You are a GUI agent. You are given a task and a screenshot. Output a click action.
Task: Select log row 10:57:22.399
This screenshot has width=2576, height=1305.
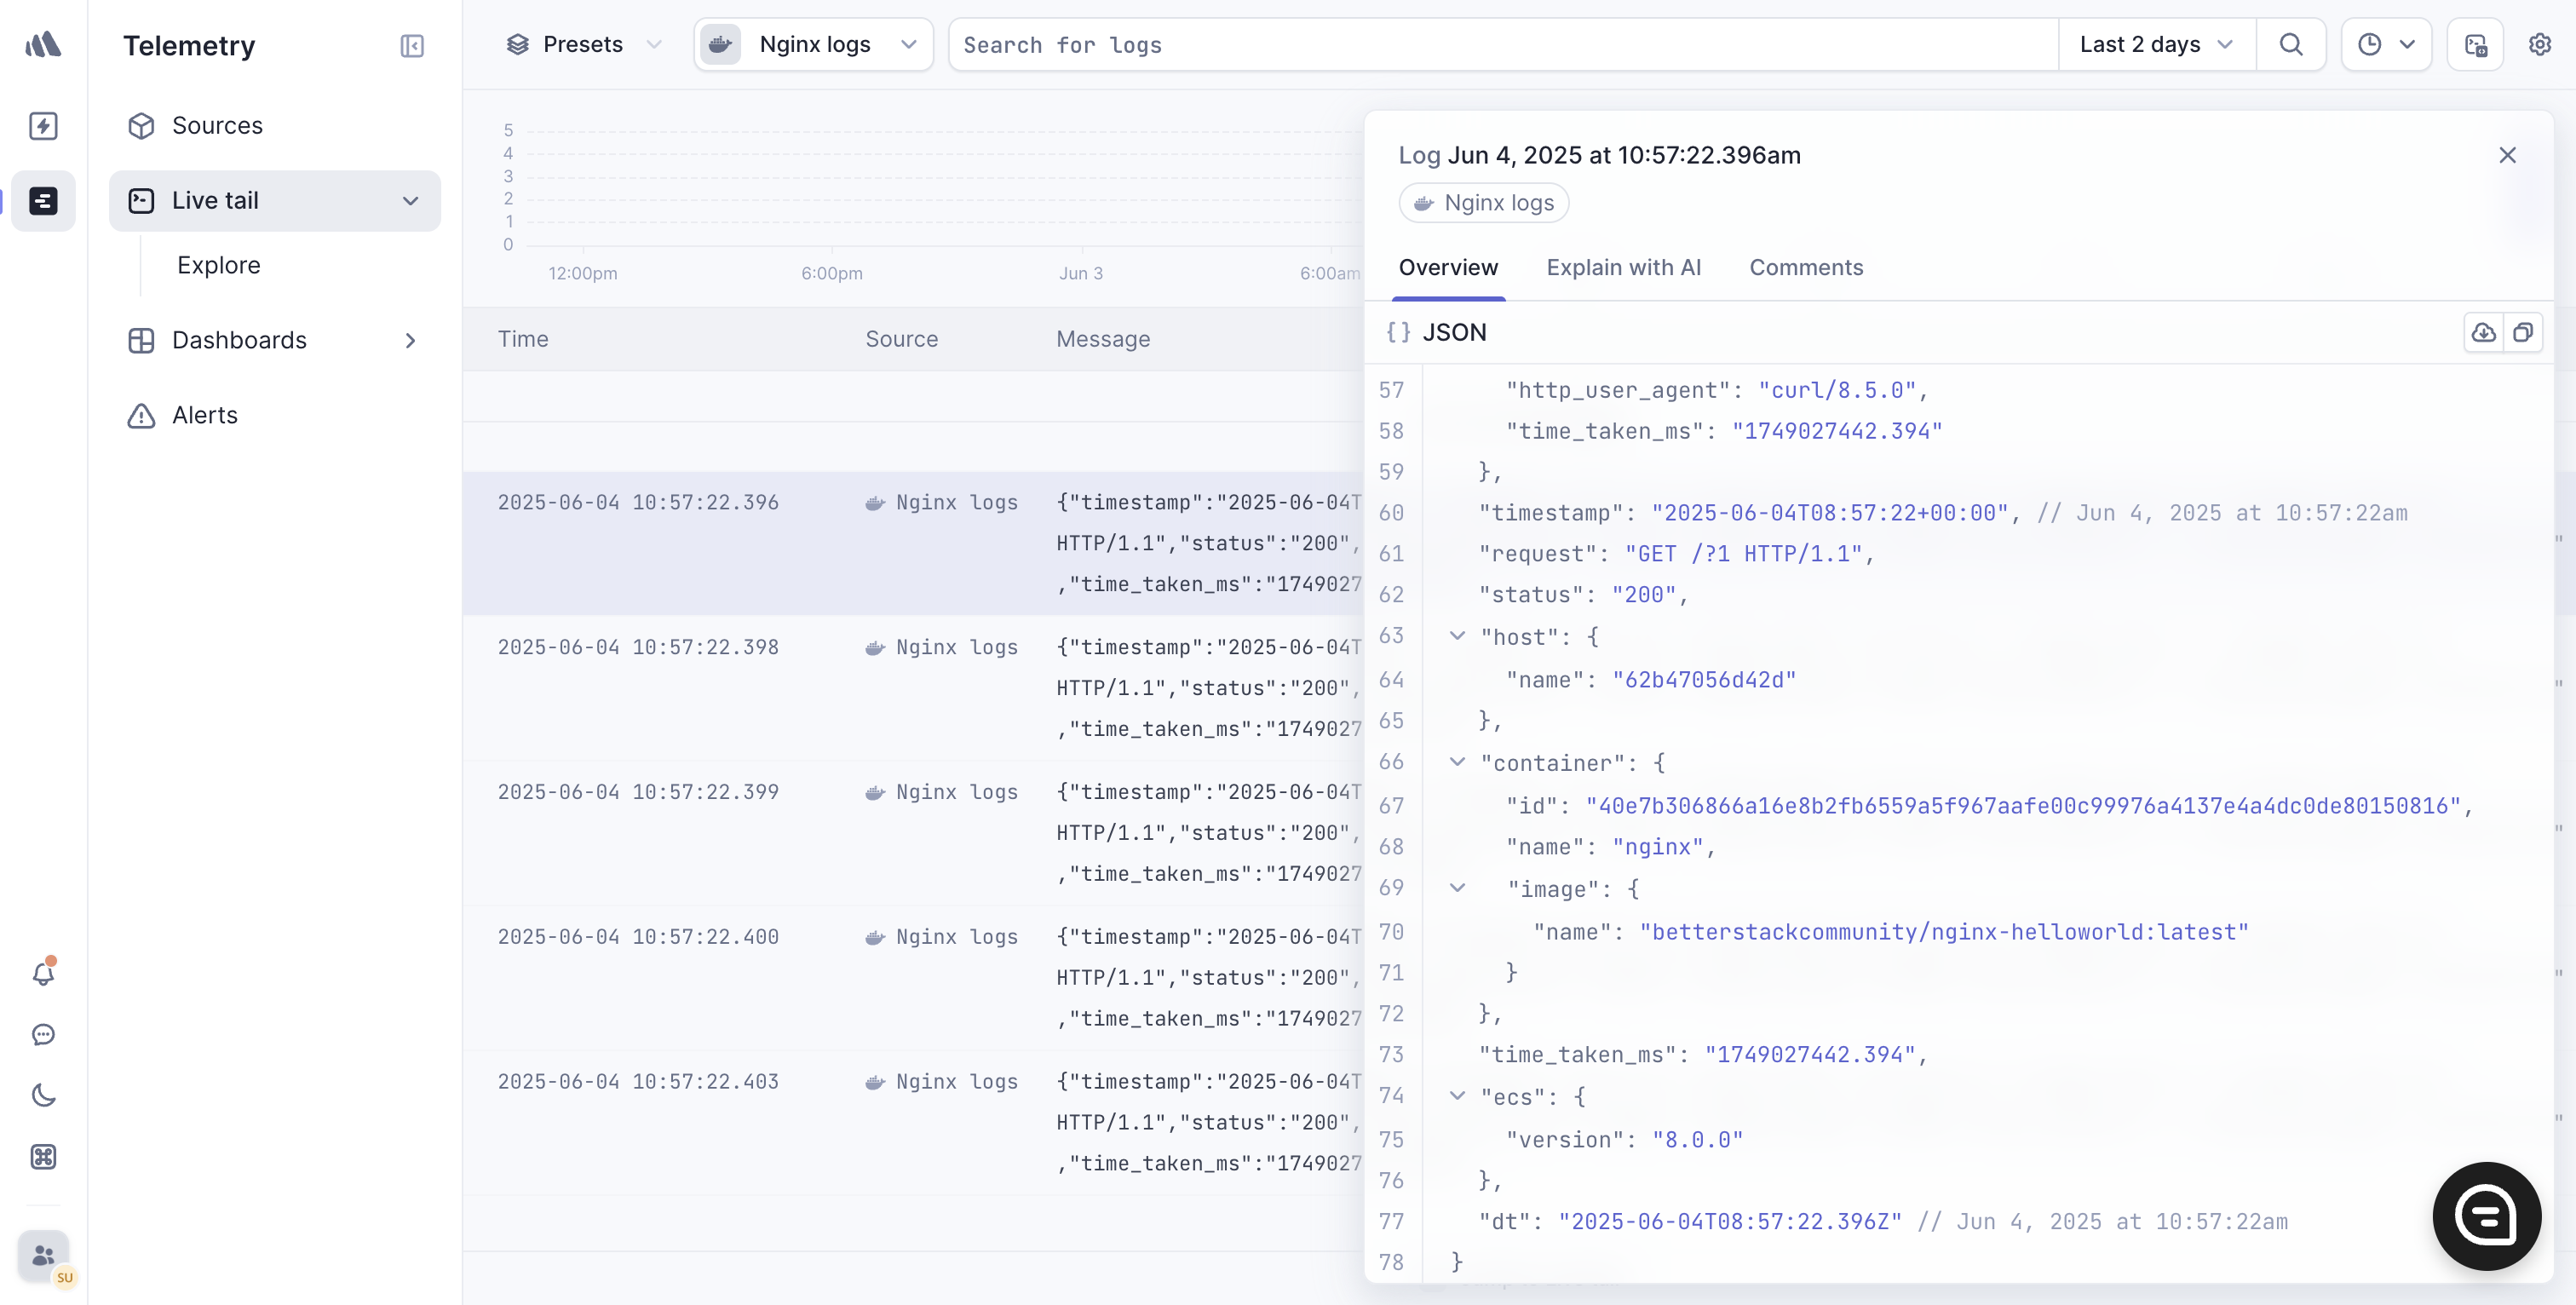pyautogui.click(x=913, y=833)
